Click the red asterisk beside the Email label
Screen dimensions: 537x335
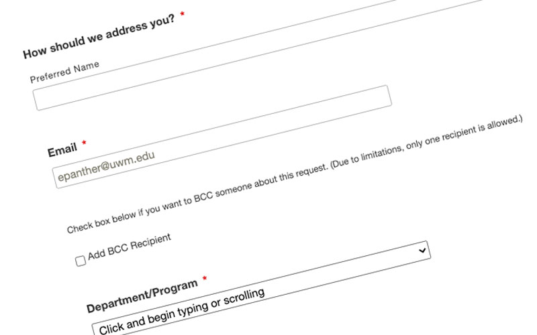84,143
